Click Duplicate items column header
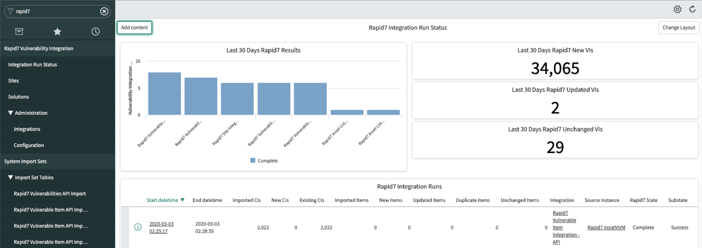Viewport: 702px width, 248px height. pyautogui.click(x=473, y=200)
